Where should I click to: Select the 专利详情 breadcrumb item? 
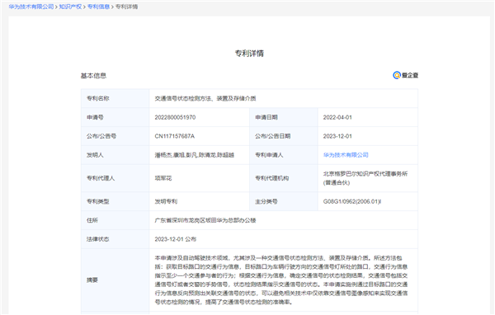pos(126,7)
